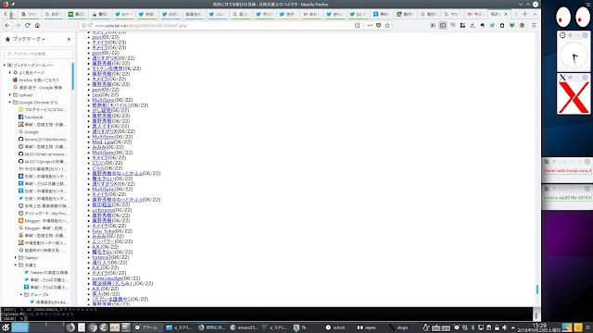Open the Firefox home page icon
593x333 pixels.
[37, 25]
